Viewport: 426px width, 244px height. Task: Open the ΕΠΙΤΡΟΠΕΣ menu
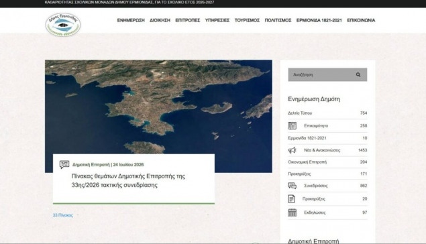187,20
